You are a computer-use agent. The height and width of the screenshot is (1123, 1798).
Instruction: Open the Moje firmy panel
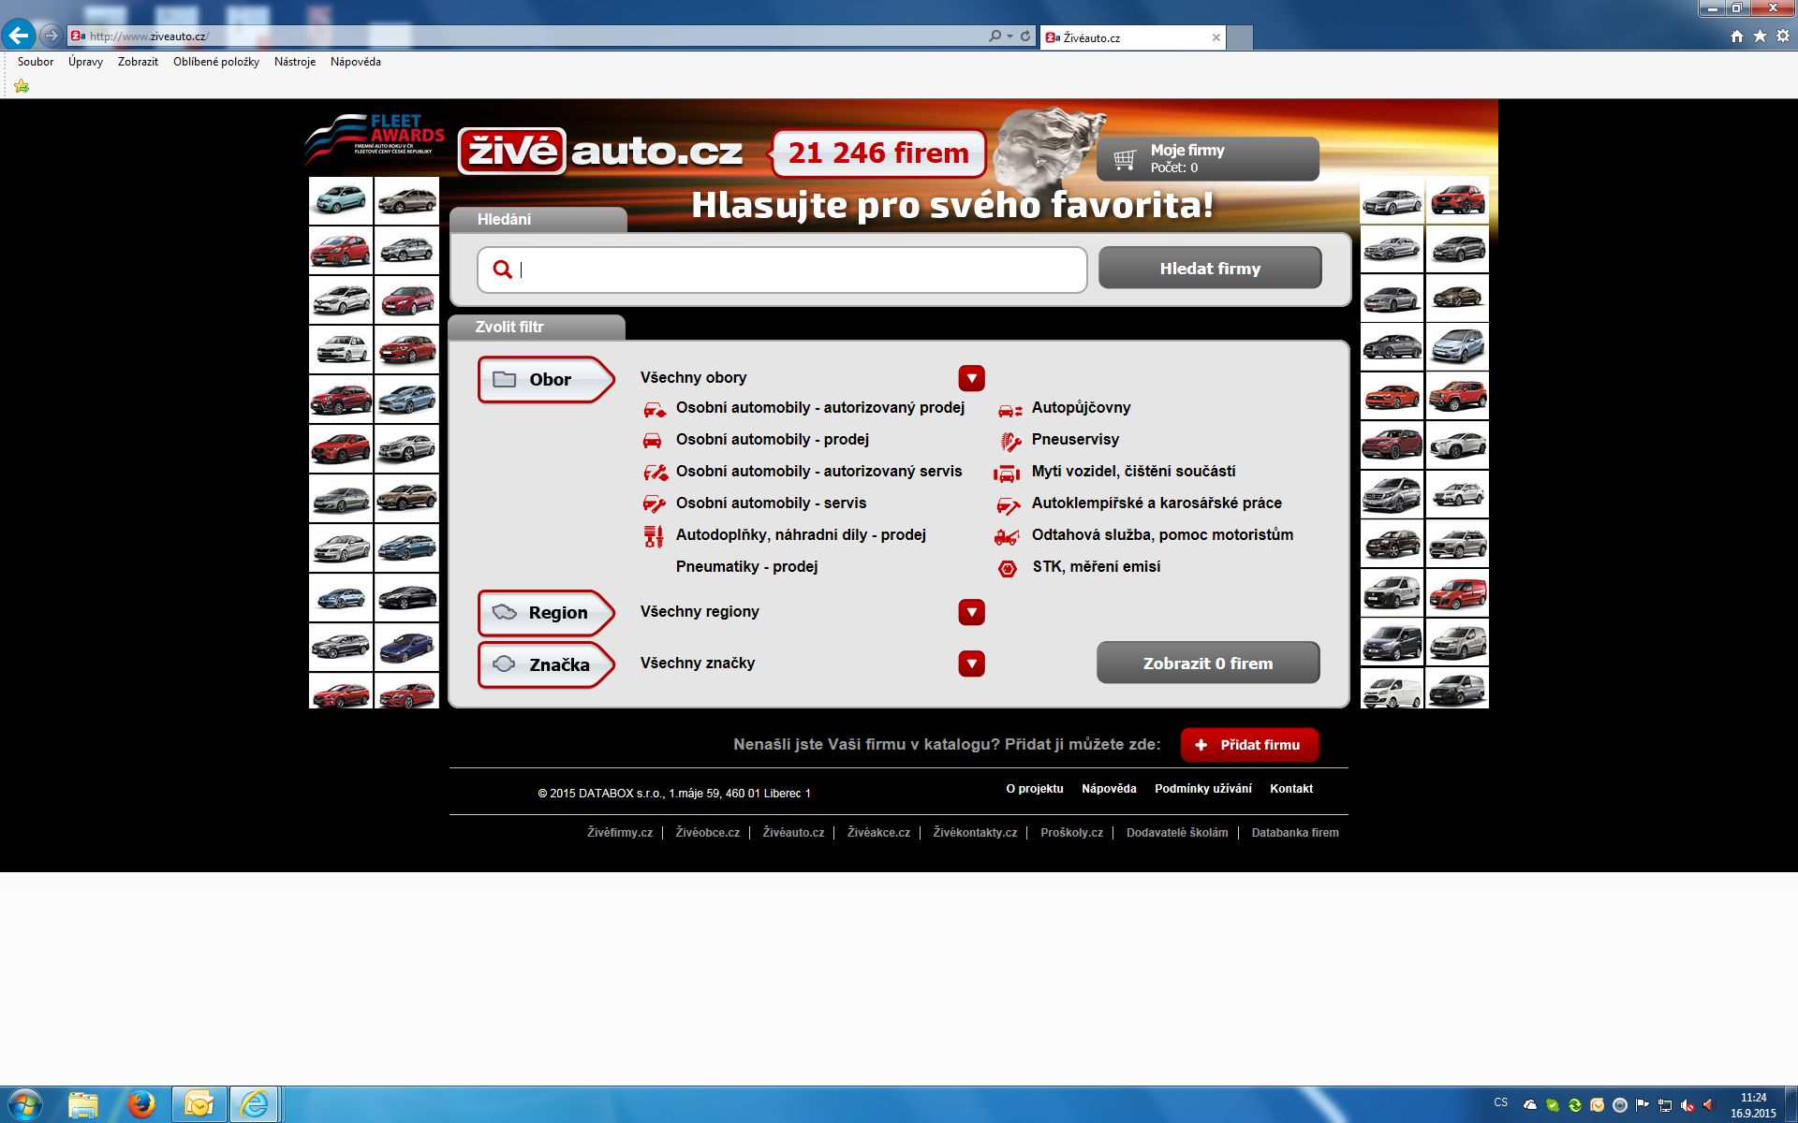point(1208,159)
